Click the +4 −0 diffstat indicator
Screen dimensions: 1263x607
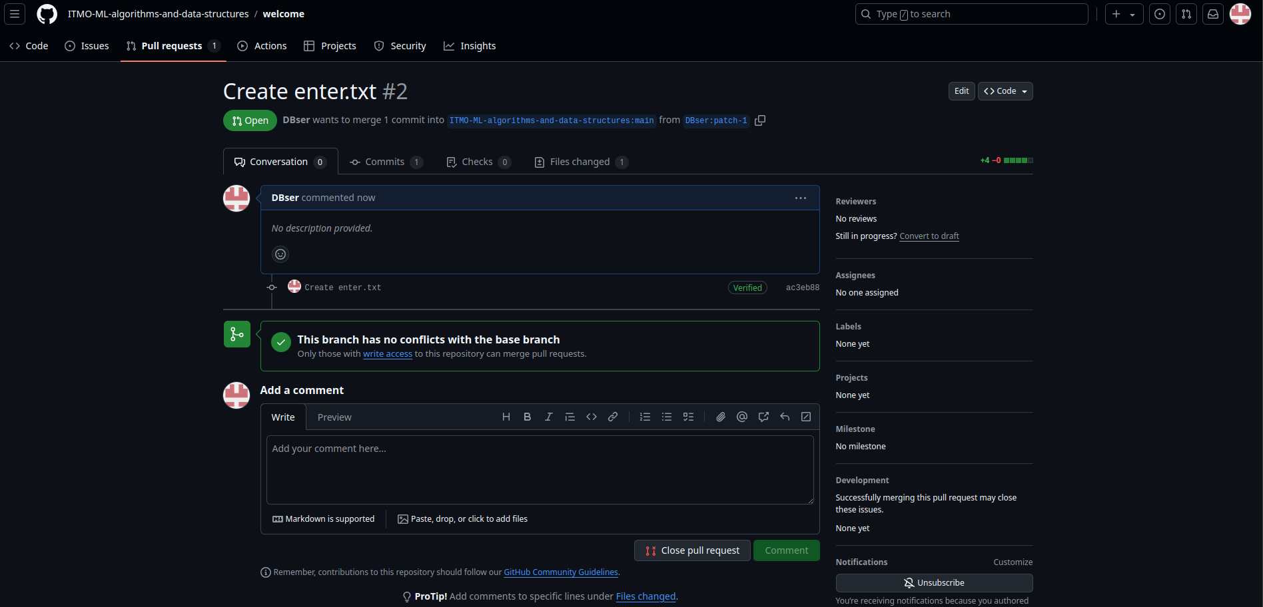1006,160
